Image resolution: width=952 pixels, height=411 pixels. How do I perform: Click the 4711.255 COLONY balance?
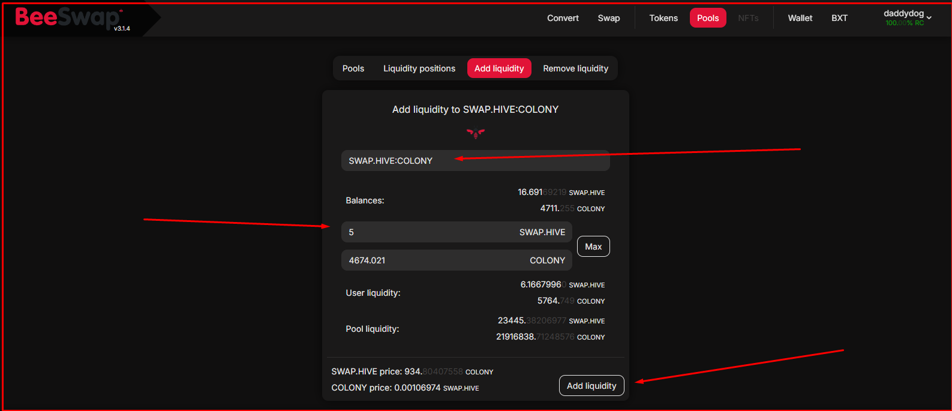[572, 208]
